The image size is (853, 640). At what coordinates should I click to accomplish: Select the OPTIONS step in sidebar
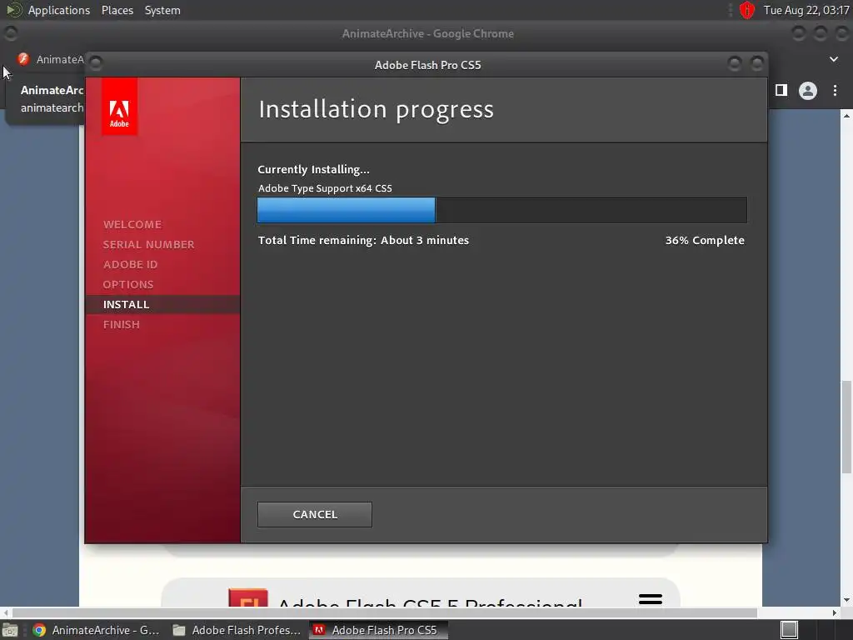point(128,284)
